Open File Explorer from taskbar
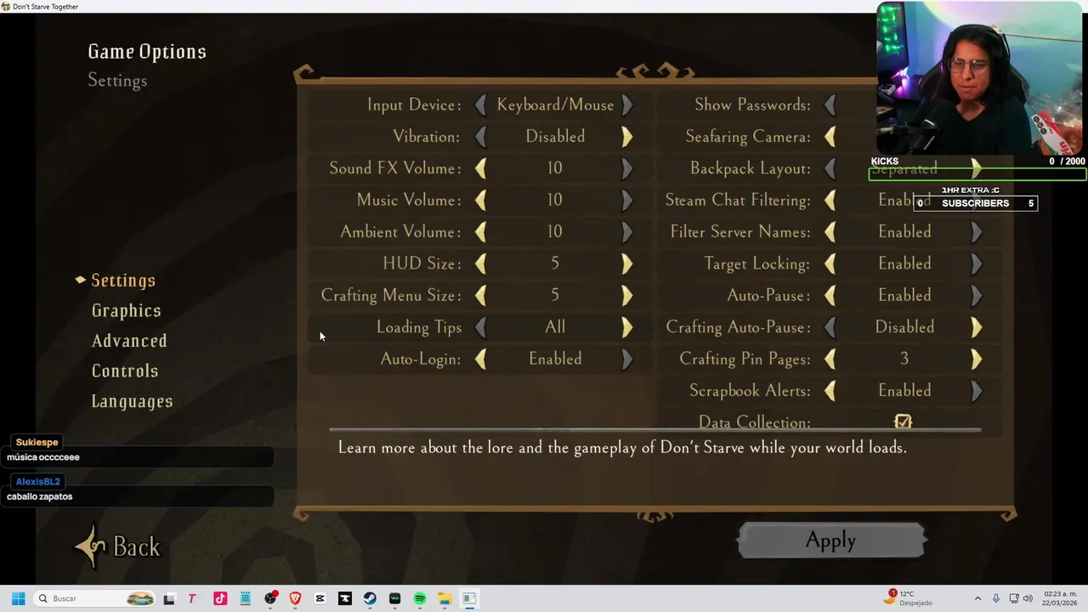The width and height of the screenshot is (1088, 612). pyautogui.click(x=445, y=598)
